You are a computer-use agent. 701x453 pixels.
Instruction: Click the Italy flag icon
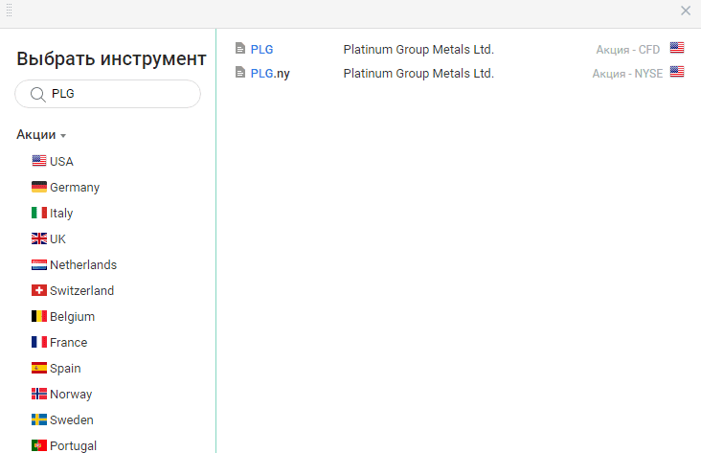click(x=39, y=213)
